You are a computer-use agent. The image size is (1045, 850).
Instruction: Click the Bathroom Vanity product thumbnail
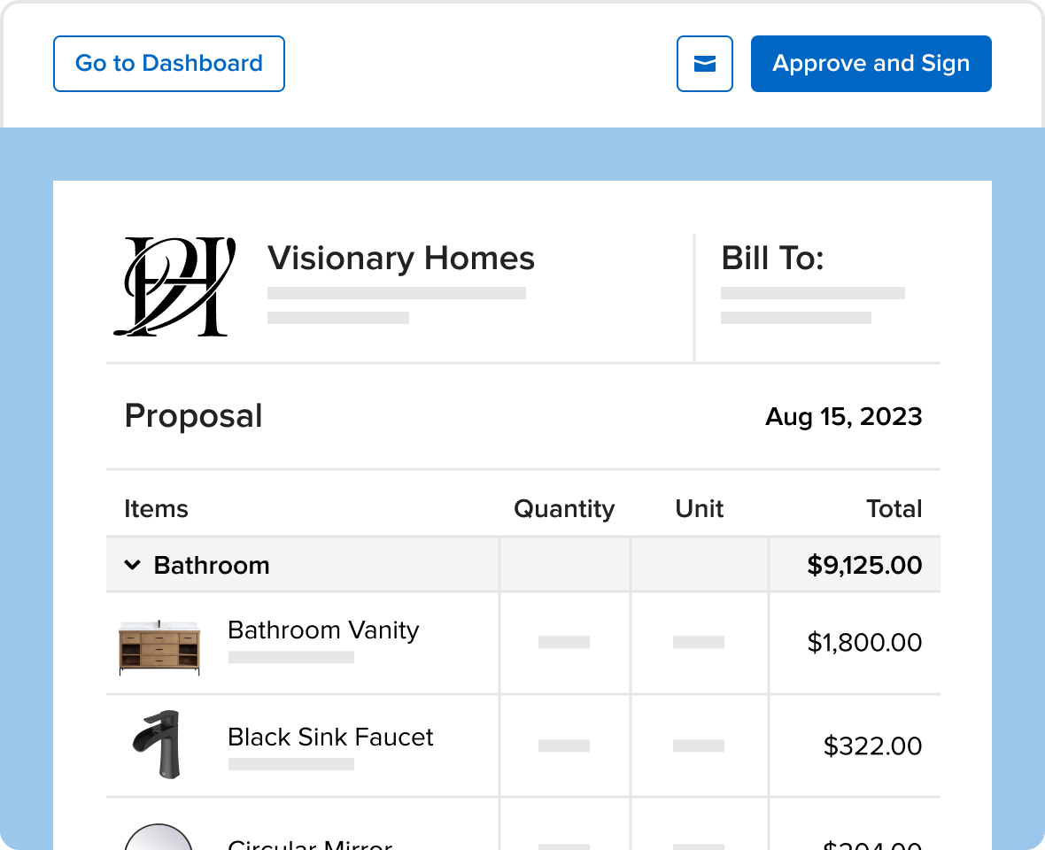[159, 647]
